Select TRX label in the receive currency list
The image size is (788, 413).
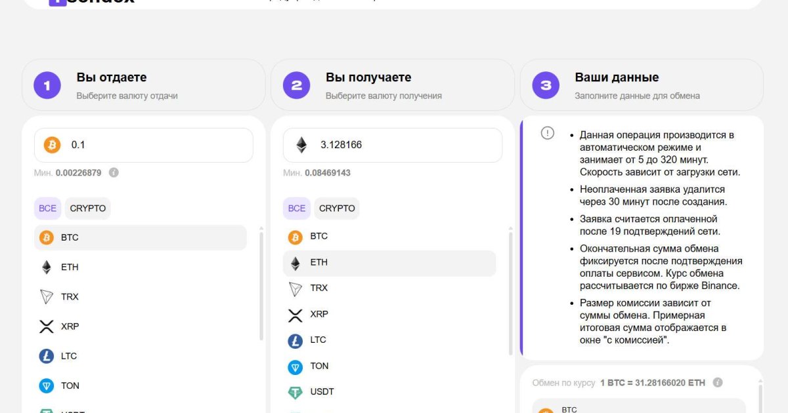(x=318, y=288)
